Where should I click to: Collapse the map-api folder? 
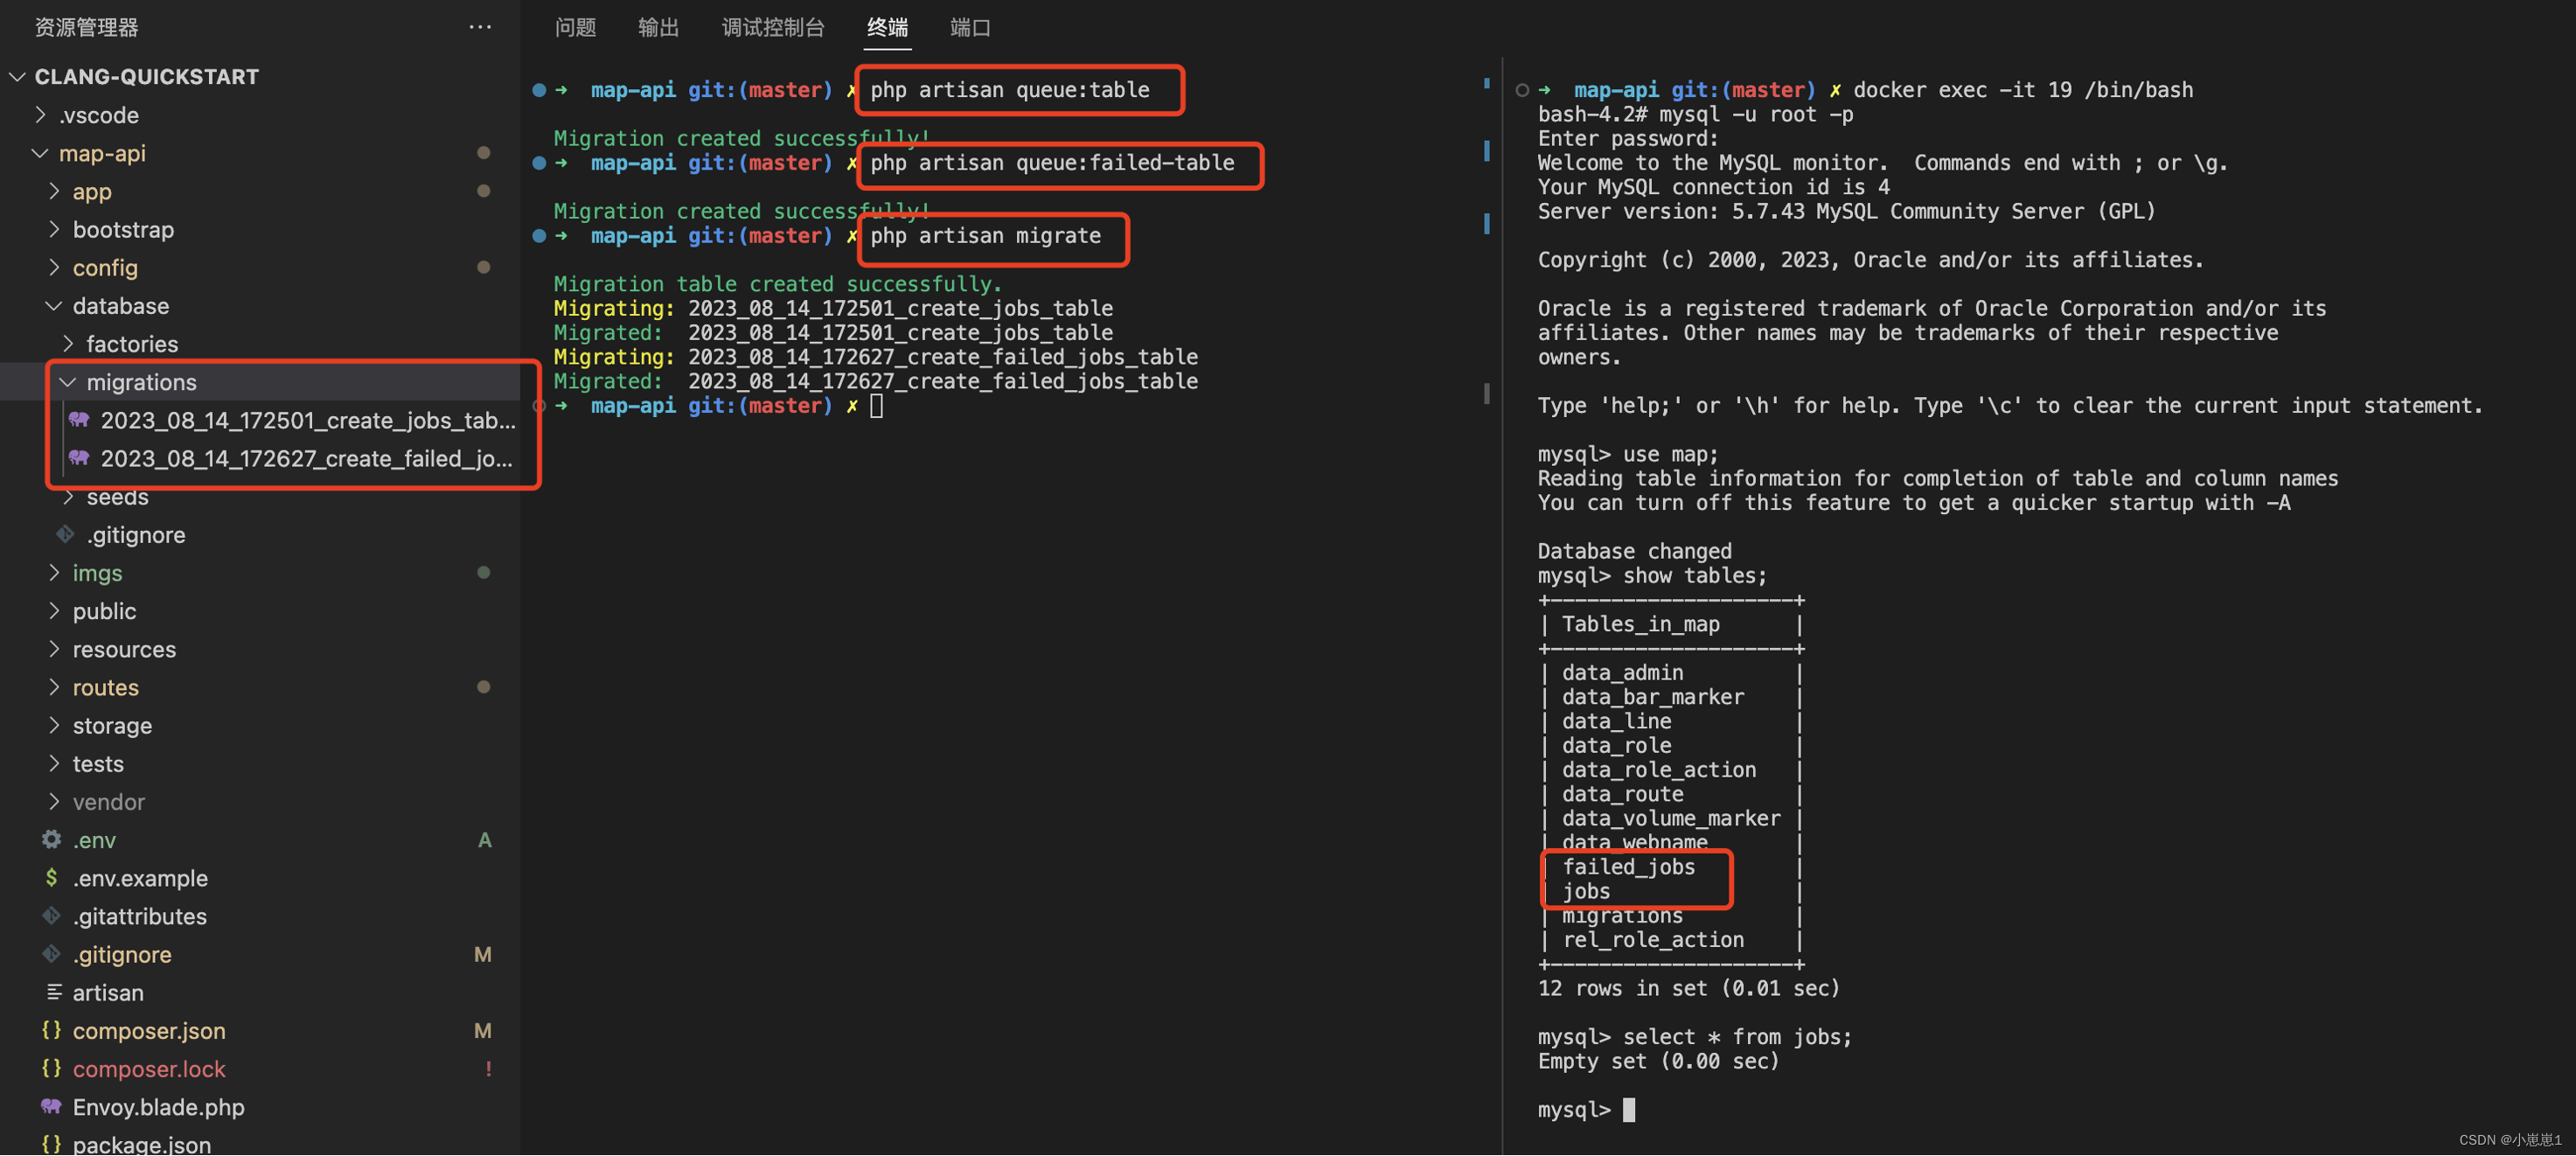(x=41, y=153)
